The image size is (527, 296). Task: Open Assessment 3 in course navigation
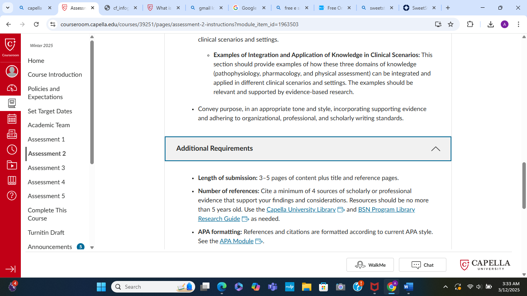point(46,168)
